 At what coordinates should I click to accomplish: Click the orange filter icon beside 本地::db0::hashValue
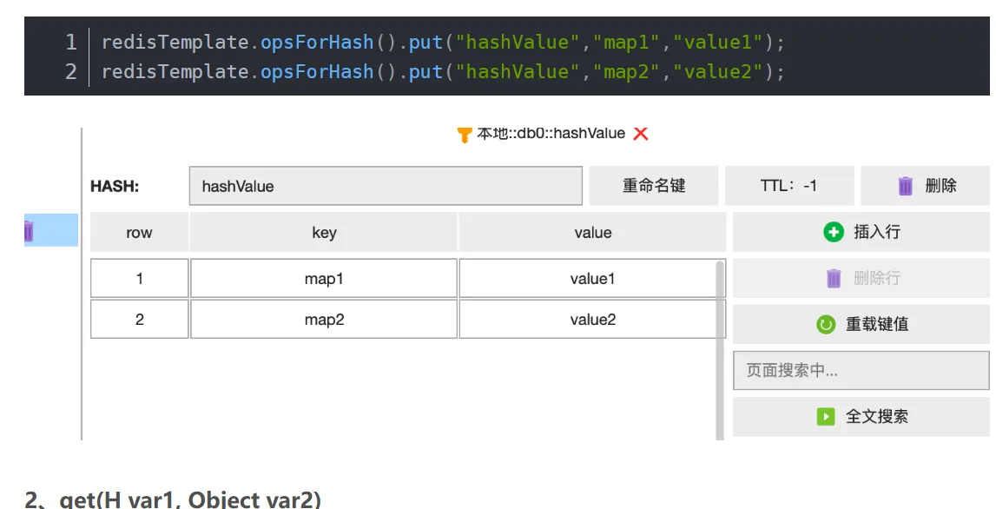[465, 135]
